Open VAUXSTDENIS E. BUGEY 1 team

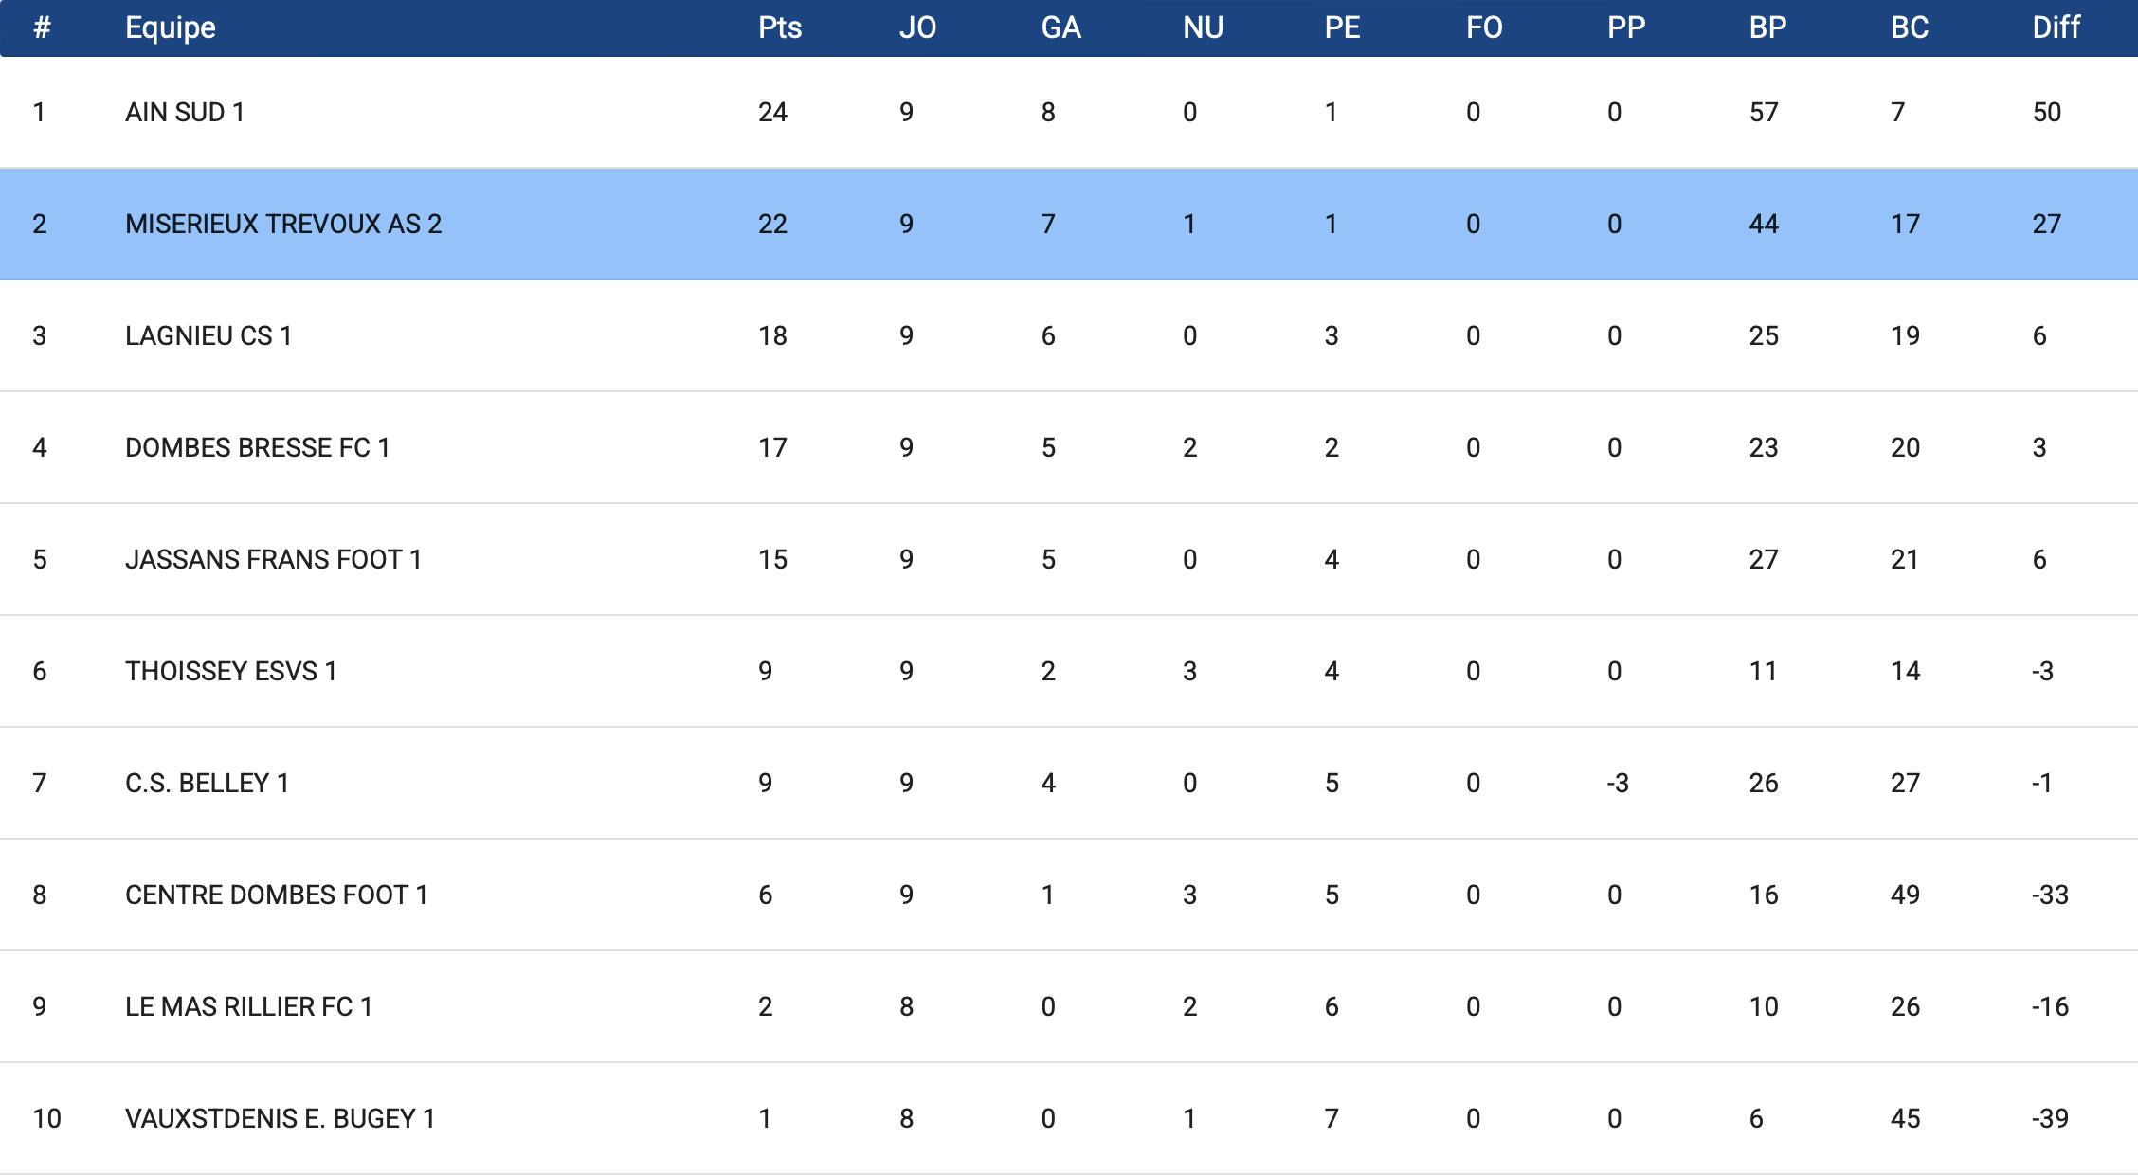[280, 1118]
